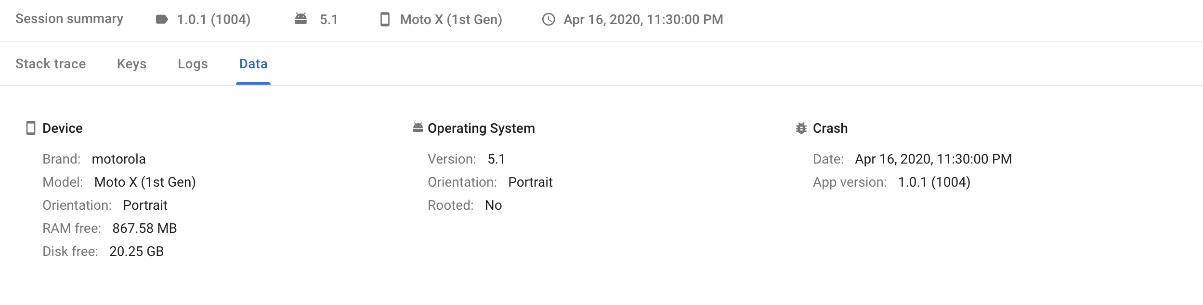Click the motorola brand value
Screen dimensions: 1203x305
118,159
